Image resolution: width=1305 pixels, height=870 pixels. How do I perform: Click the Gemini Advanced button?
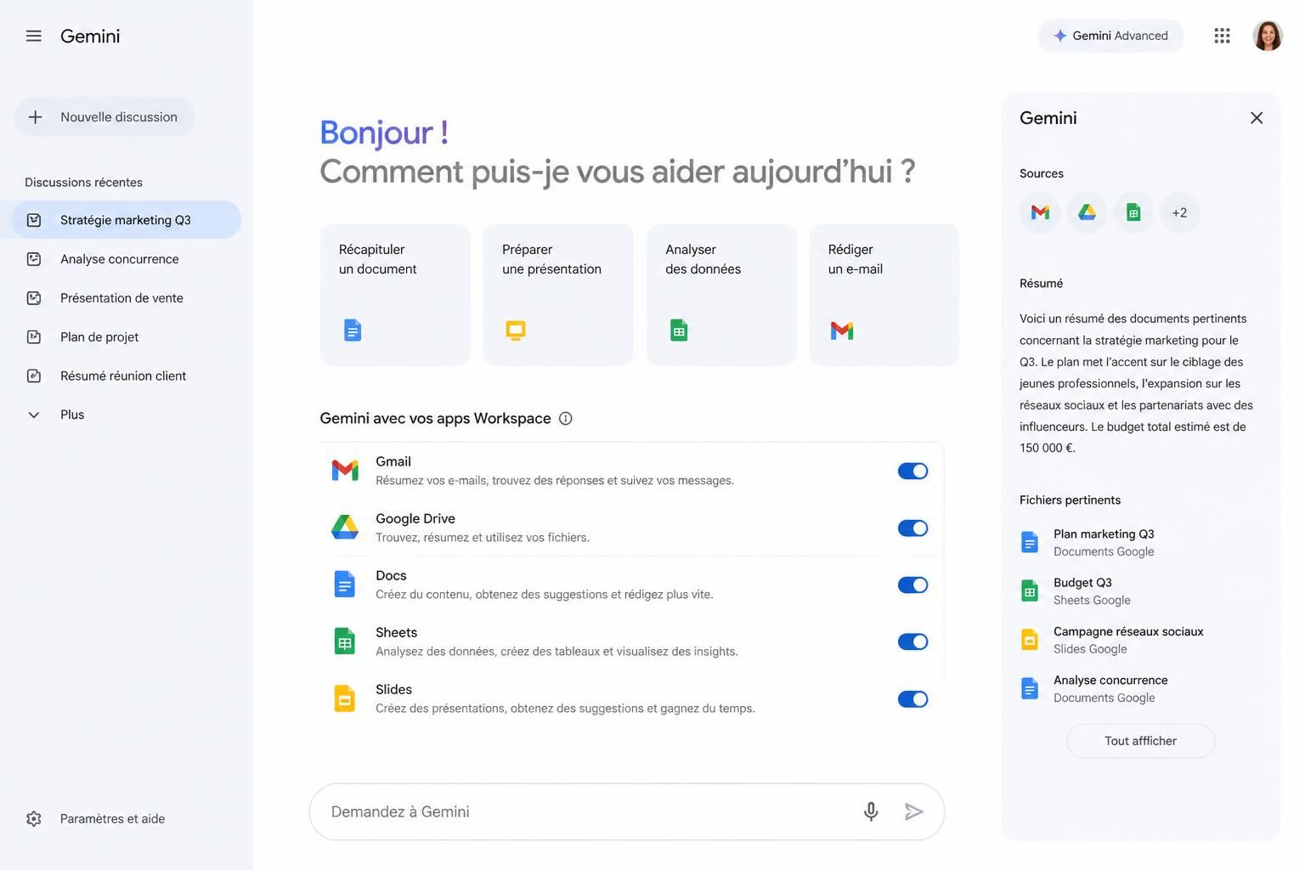[1110, 36]
